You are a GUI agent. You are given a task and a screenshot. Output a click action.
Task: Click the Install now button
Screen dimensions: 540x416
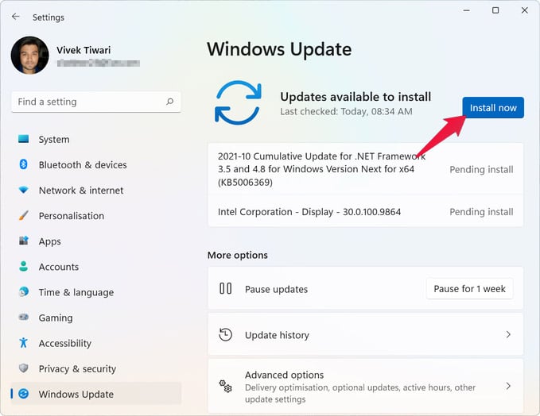pyautogui.click(x=493, y=108)
